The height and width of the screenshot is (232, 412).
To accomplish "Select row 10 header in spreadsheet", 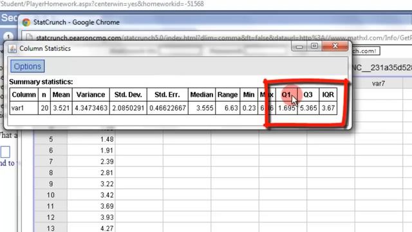I will pyautogui.click(x=51, y=195).
